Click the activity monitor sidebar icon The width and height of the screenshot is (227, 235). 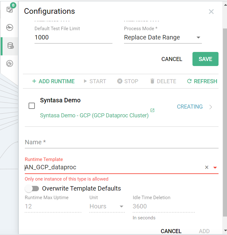(9, 28)
